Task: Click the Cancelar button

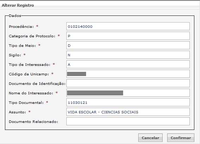Action: pos(150,138)
